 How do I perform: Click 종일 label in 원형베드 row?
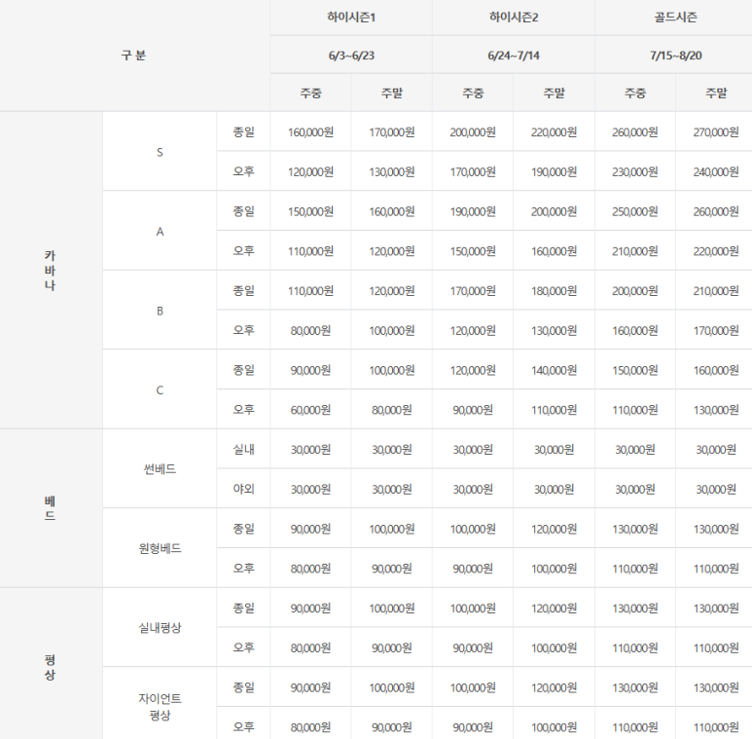[x=243, y=529]
